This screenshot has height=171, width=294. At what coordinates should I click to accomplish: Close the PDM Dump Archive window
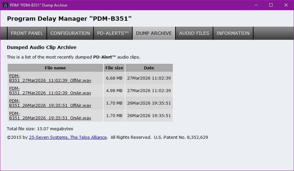(286, 5)
